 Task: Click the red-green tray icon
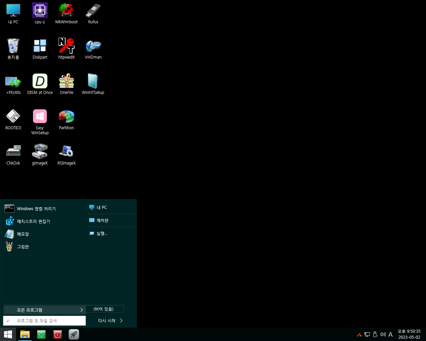coord(359,334)
